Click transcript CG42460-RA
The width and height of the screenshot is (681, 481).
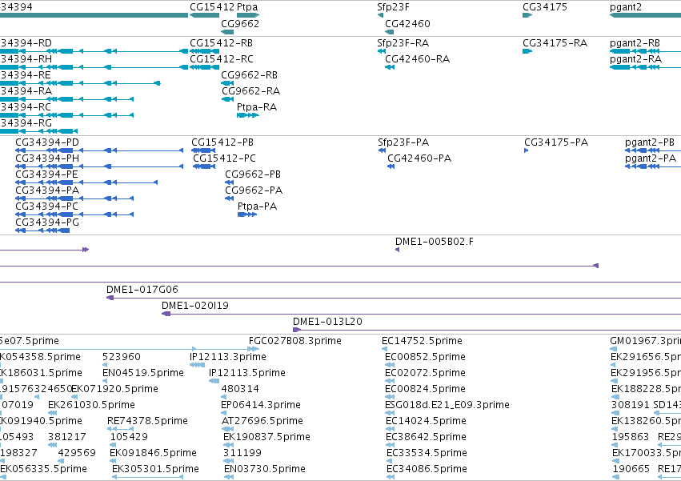(418, 59)
